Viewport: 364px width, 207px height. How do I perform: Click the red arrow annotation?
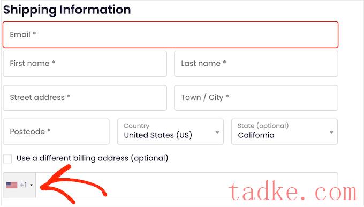[73, 184]
